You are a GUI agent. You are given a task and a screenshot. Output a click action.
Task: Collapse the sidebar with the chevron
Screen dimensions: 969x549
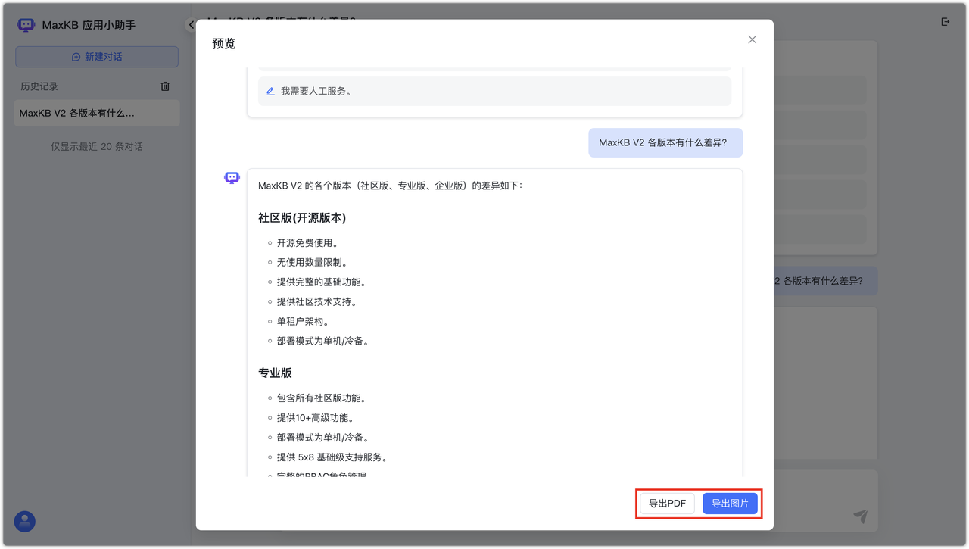pyautogui.click(x=191, y=25)
